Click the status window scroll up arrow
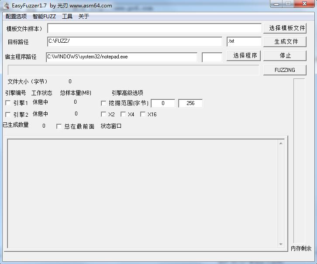 tap(281, 143)
